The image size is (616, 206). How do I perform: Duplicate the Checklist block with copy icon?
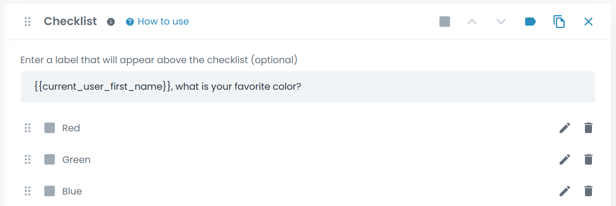coord(559,22)
